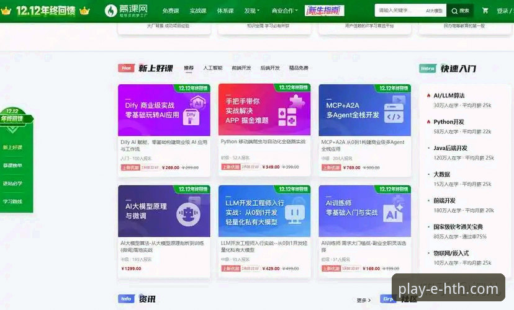This screenshot has width=514, height=310.
Task: Open 物联网/嵌入式 quick start entry
Action: tap(451, 253)
